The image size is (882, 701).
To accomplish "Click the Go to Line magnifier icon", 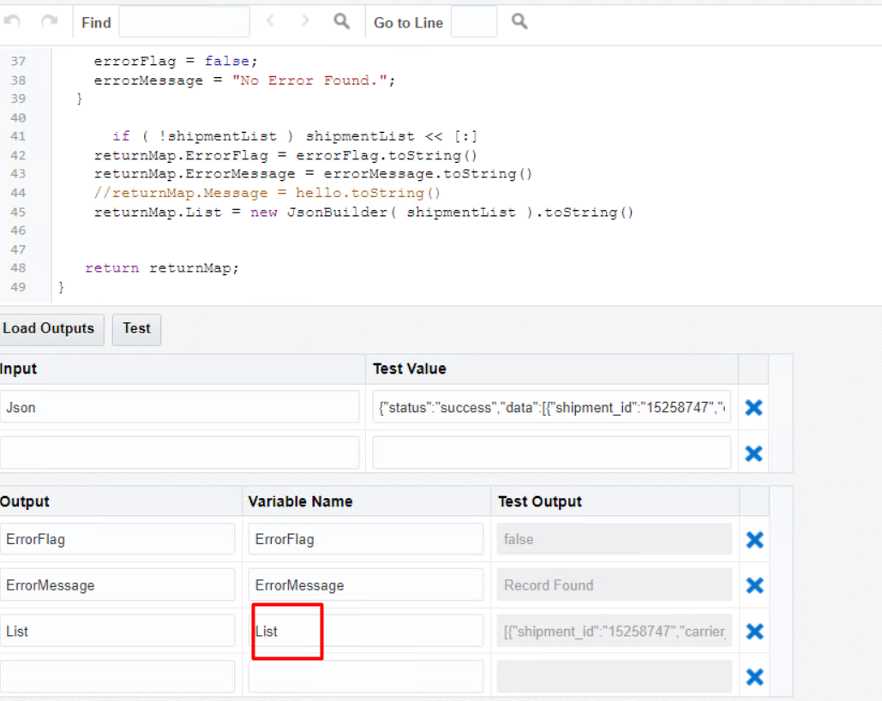I will [519, 21].
